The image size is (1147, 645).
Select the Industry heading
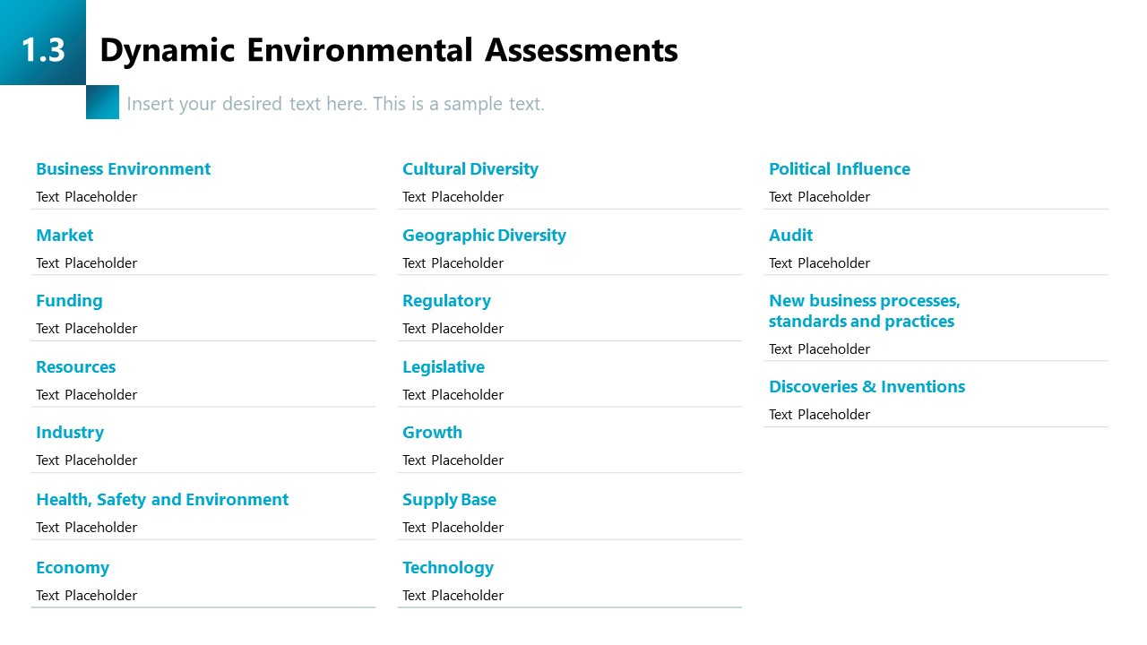pyautogui.click(x=70, y=433)
